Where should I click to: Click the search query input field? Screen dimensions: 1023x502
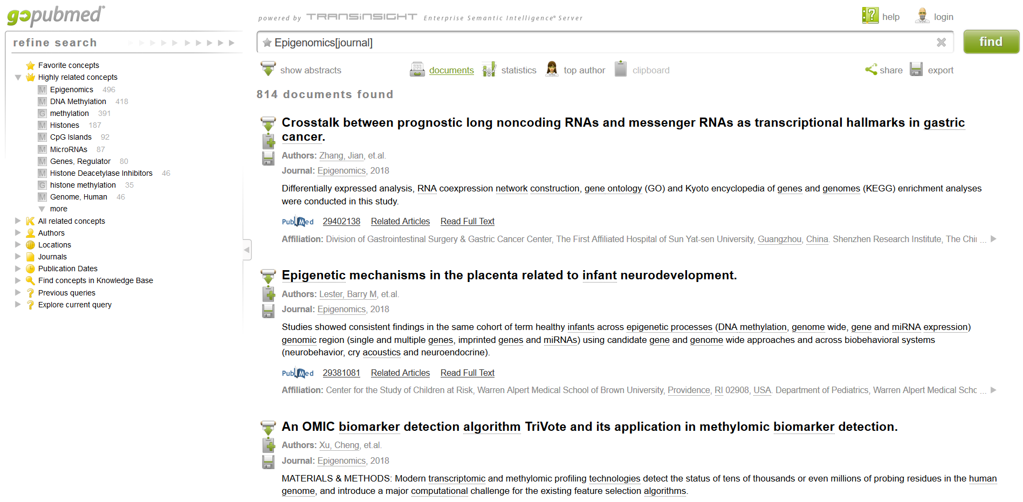[599, 43]
